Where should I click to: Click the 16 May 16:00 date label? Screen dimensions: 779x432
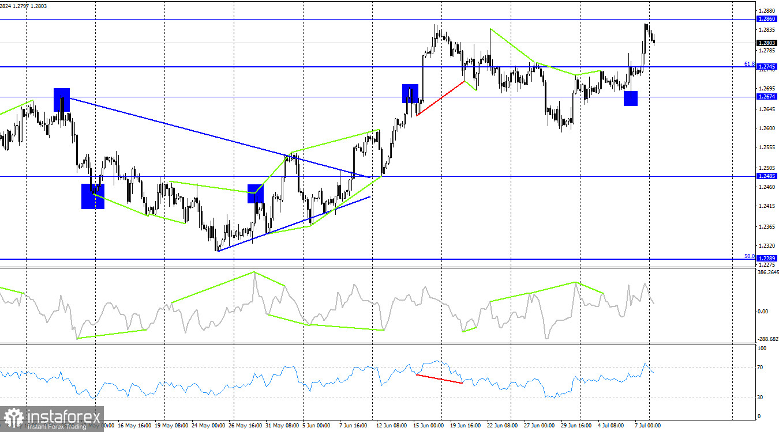133,425
